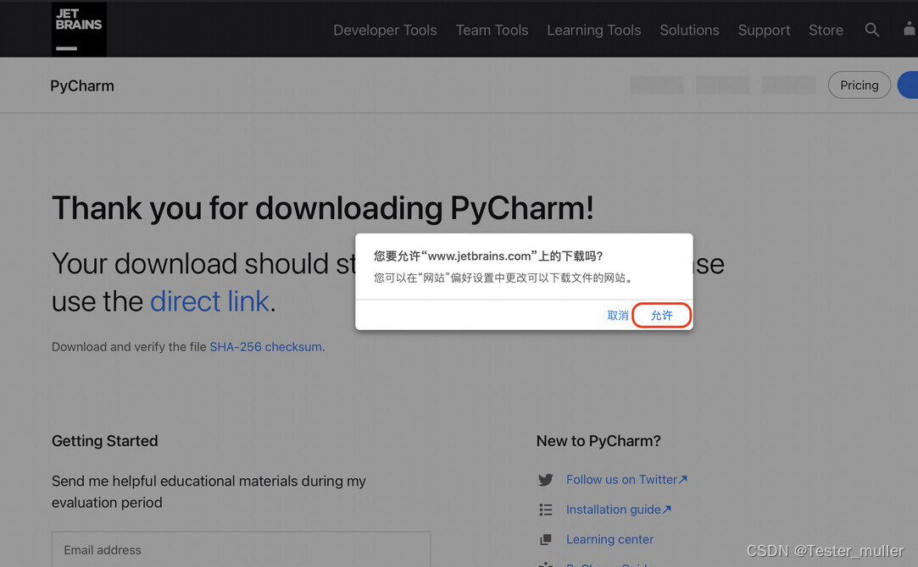The image size is (918, 567).
Task: Open the user account icon
Action: coord(910,30)
